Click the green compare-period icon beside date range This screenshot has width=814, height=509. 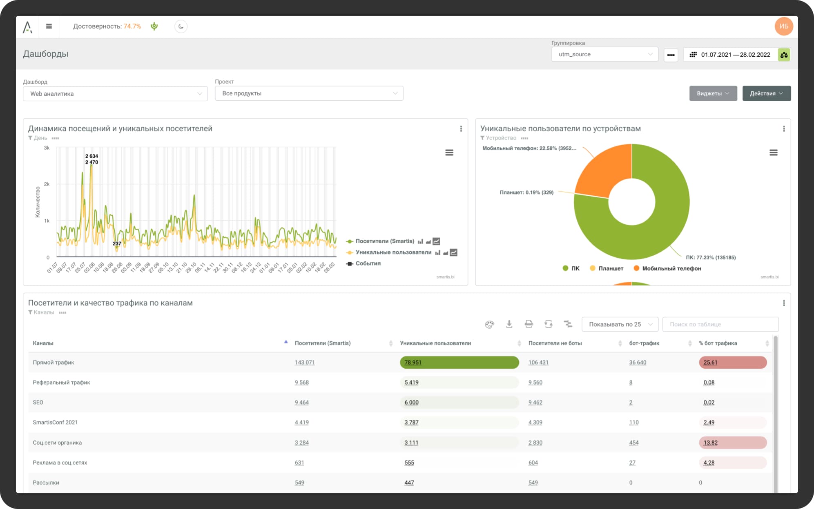[783, 55]
